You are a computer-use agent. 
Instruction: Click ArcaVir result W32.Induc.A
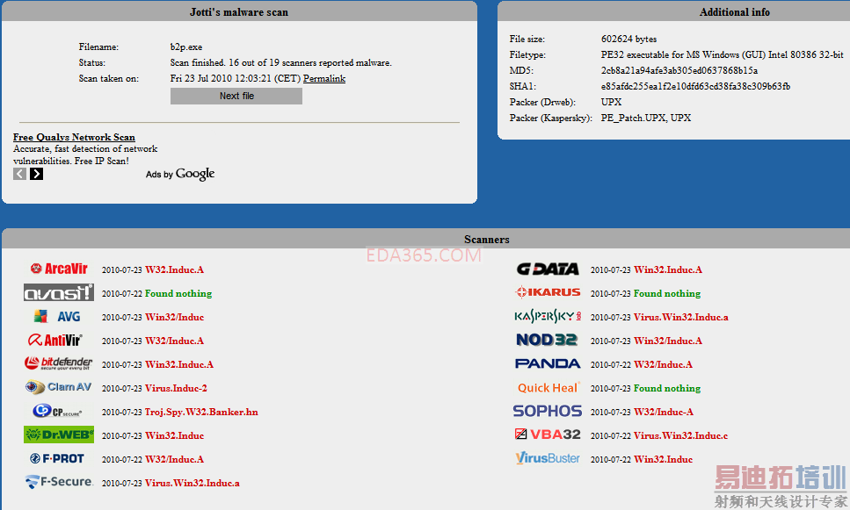175,269
